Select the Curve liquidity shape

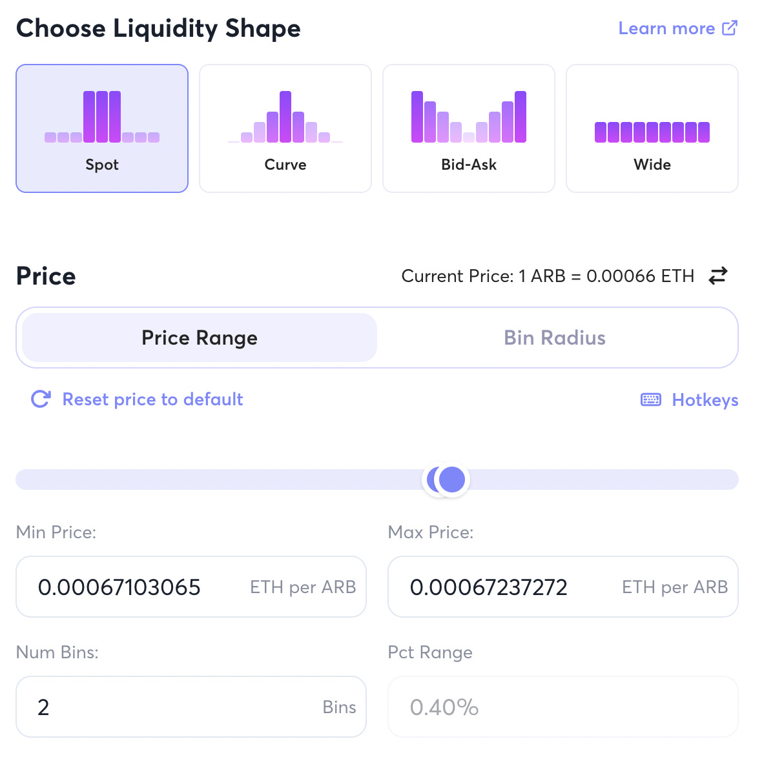point(285,128)
